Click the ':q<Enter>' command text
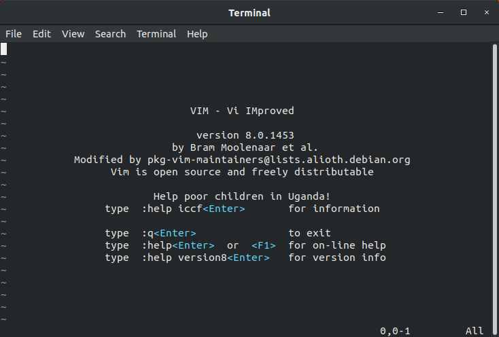Image resolution: width=499 pixels, height=337 pixels. pyautogui.click(x=169, y=233)
